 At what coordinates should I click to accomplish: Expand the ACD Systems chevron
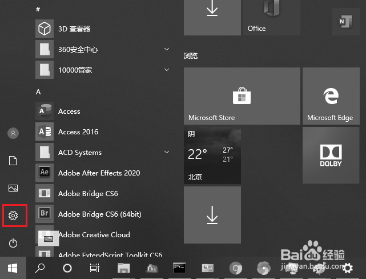[167, 152]
